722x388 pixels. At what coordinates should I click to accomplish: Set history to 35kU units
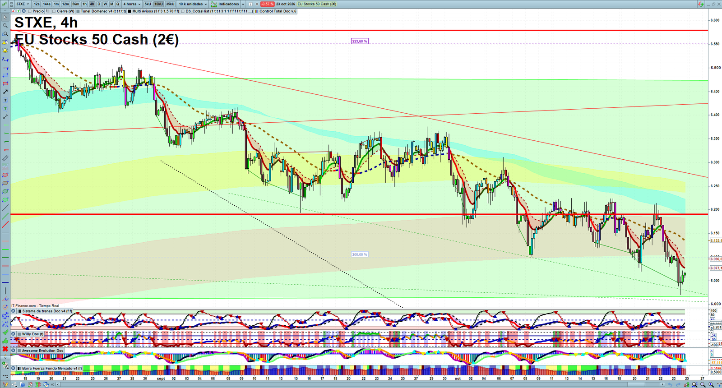(x=170, y=4)
